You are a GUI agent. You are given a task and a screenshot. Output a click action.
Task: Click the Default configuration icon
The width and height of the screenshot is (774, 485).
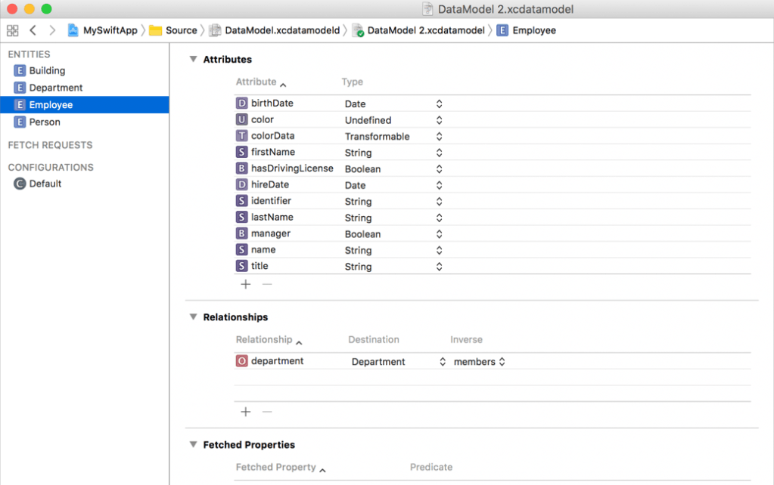[x=20, y=184]
